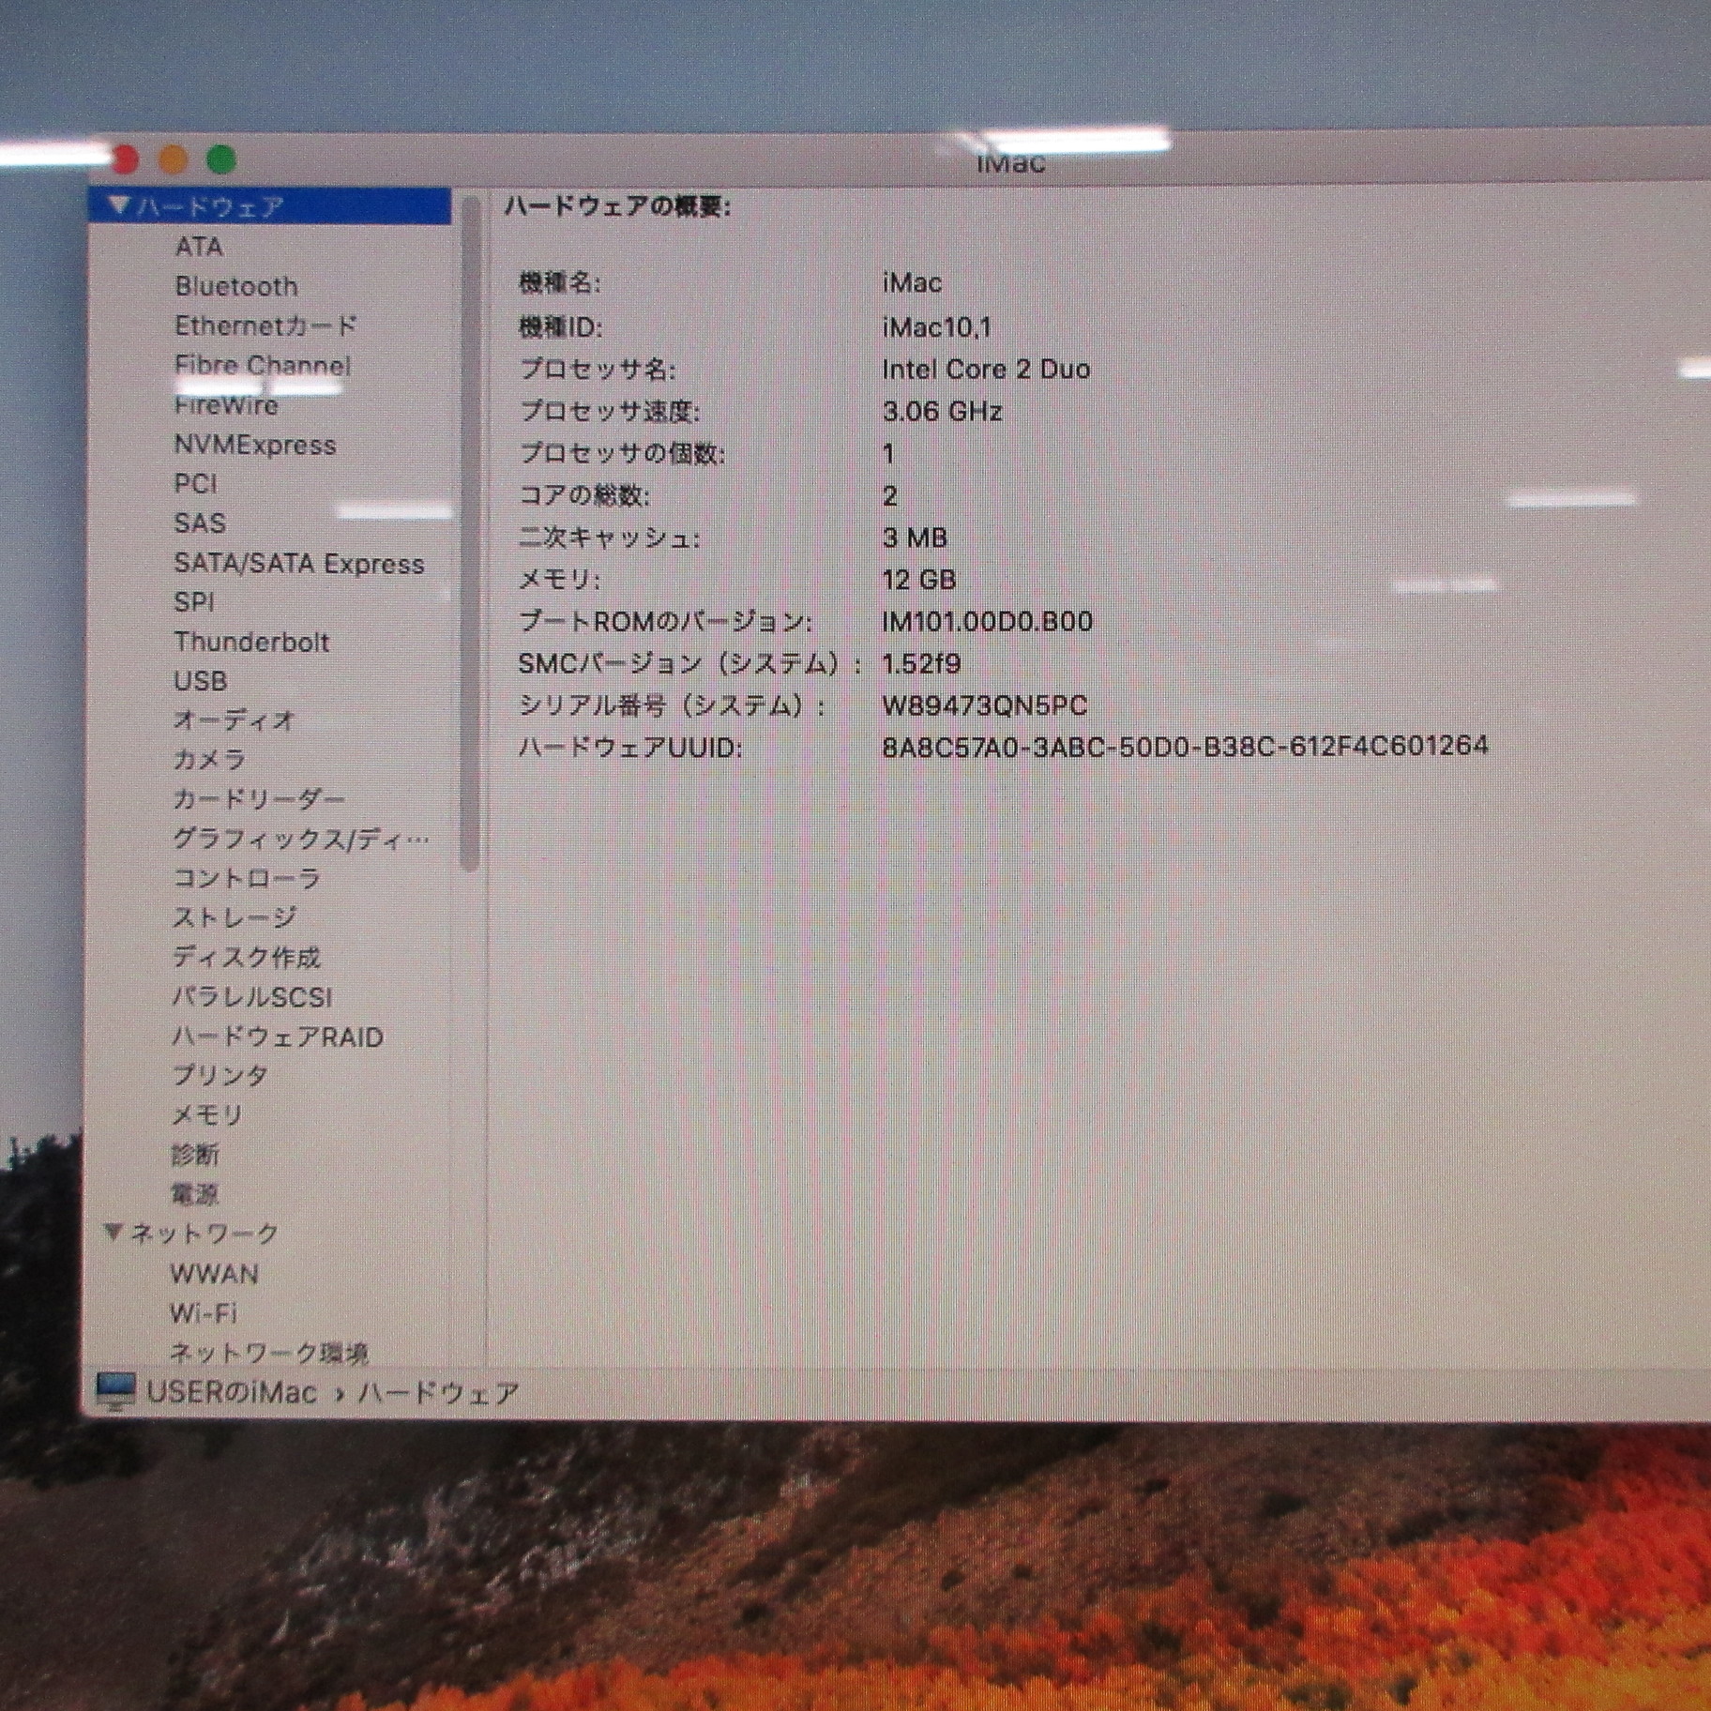Select the SPI entry
Image resolution: width=1711 pixels, height=1711 pixels.
194,602
